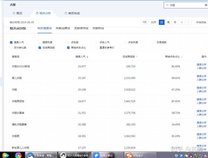Clear the search box with the X icon
The width and height of the screenshot is (208, 158).
click(206, 5)
